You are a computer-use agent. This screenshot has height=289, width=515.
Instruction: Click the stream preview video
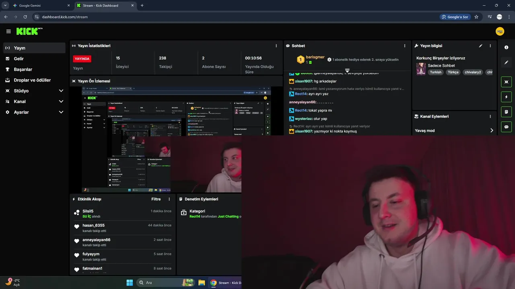[x=176, y=139]
